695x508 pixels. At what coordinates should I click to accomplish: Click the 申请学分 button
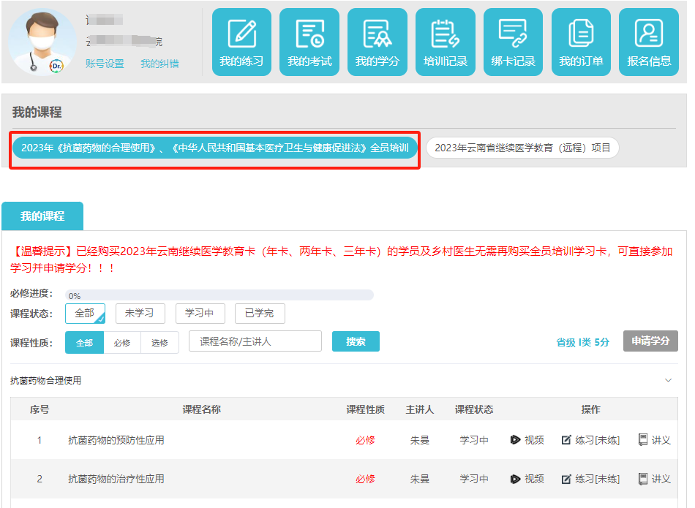click(x=650, y=341)
